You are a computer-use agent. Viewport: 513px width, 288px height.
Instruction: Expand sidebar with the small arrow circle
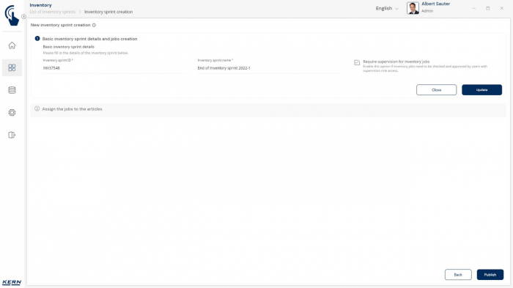pyautogui.click(x=23, y=16)
